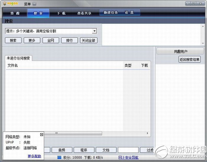207x162 pixels.
Task: Click 网络类型 未知 status line
Action: [x=18, y=137]
